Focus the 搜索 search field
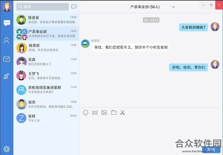This screenshot has height=155, width=223. coord(42,7)
